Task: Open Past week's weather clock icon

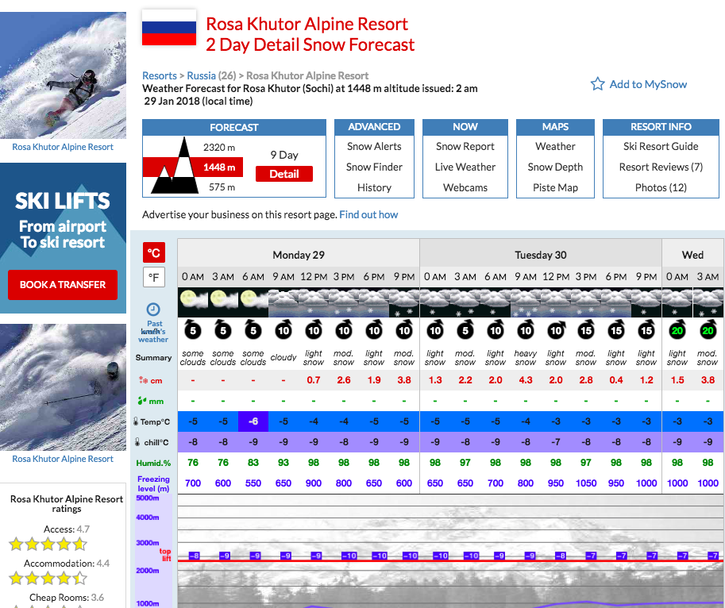Action: click(153, 309)
